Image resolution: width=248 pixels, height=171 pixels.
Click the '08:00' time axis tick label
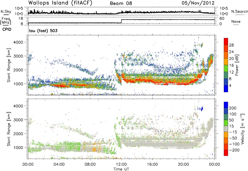pyautogui.click(x=90, y=165)
